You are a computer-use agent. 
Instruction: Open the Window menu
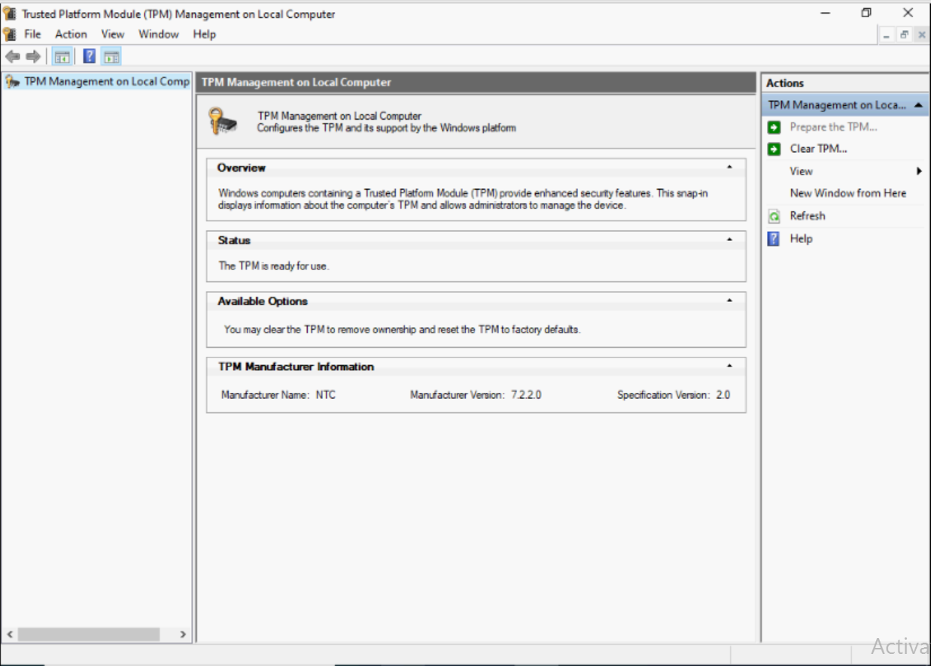(159, 34)
